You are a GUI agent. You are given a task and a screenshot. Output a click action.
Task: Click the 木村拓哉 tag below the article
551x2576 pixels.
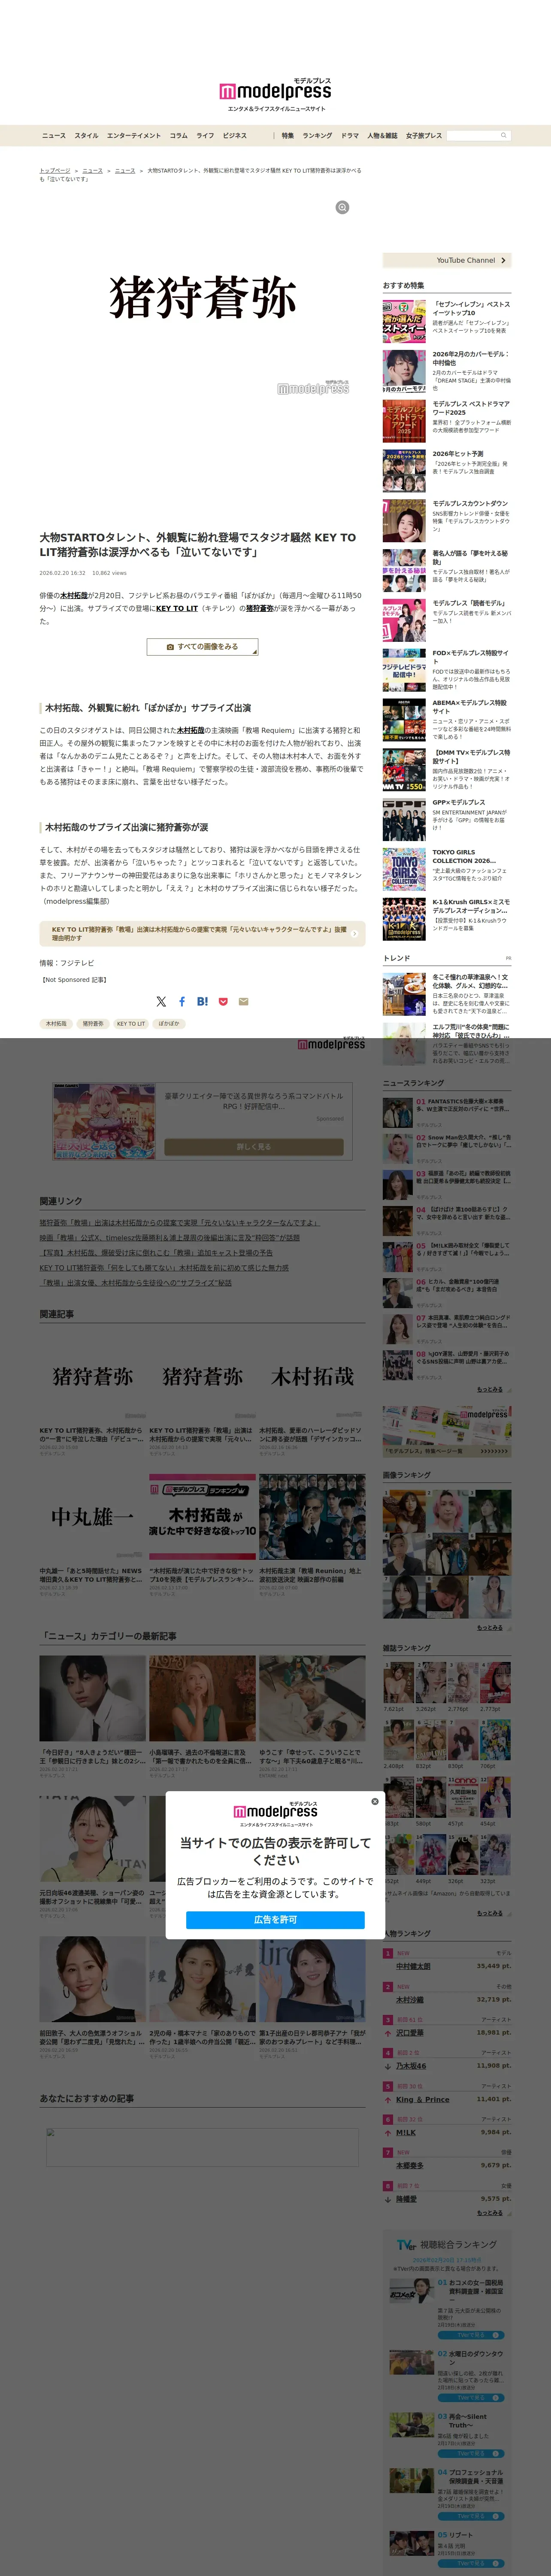pos(56,1023)
